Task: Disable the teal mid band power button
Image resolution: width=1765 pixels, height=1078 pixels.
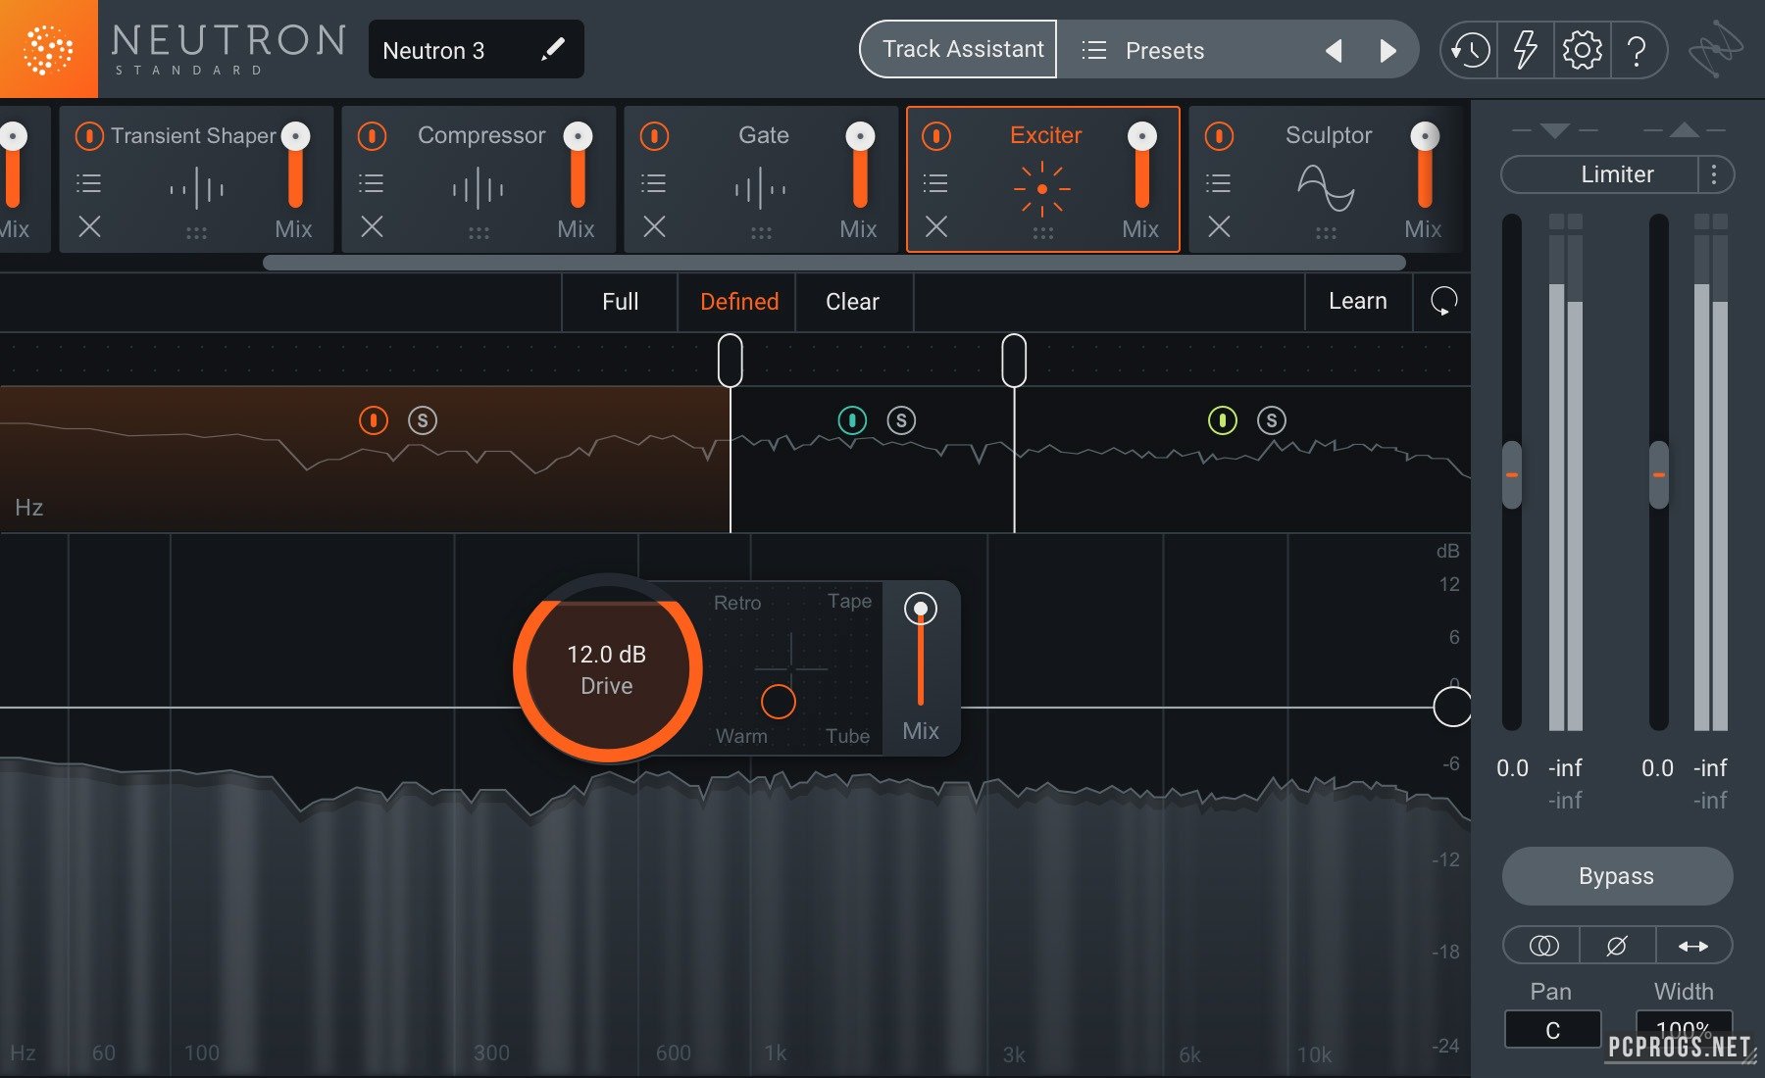Action: pyautogui.click(x=852, y=420)
